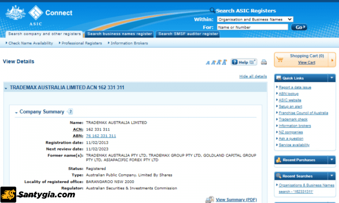
Task: Click the Hide all details link
Action: click(x=253, y=76)
